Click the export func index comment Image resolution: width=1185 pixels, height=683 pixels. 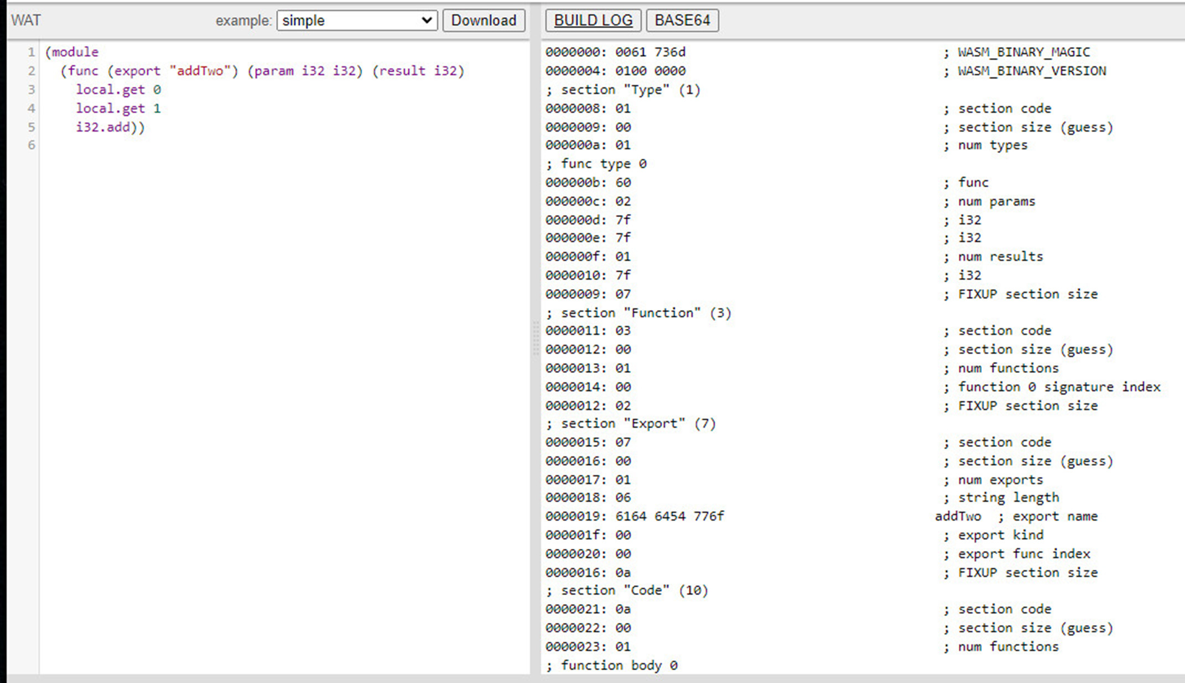point(1017,554)
